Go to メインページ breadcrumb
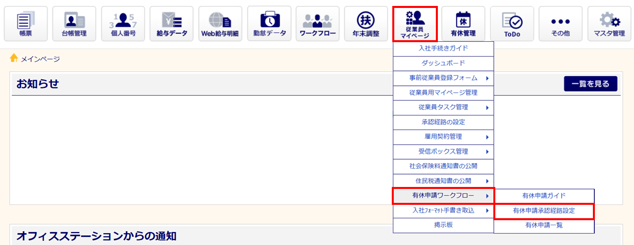634x245 pixels. (40, 59)
